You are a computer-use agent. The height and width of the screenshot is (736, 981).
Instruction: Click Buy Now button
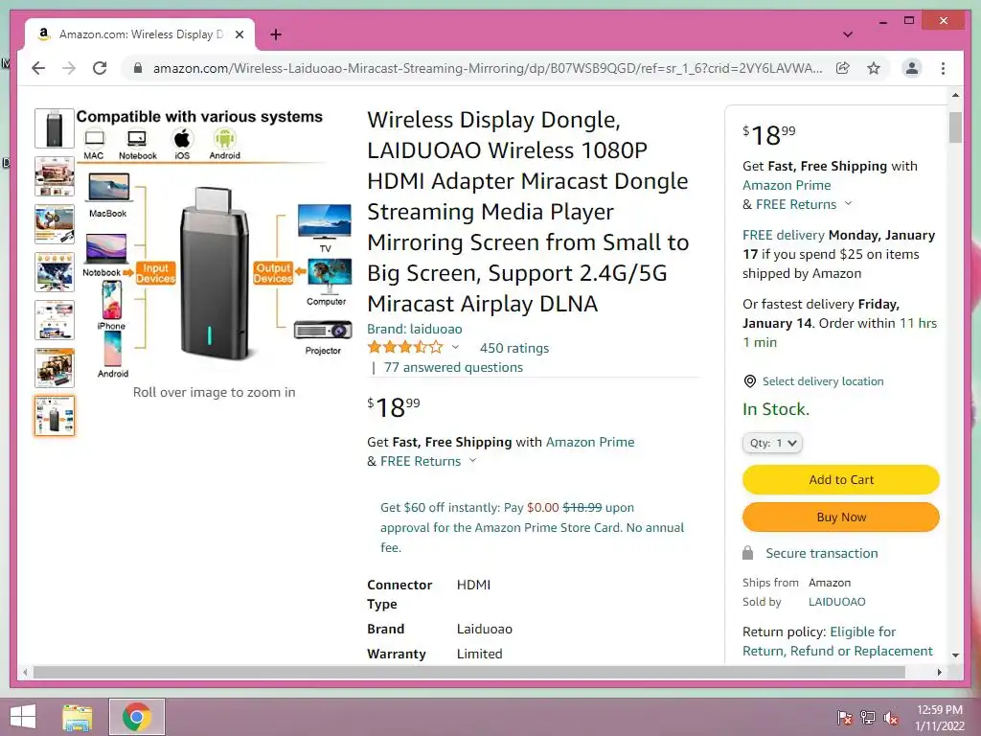click(841, 517)
